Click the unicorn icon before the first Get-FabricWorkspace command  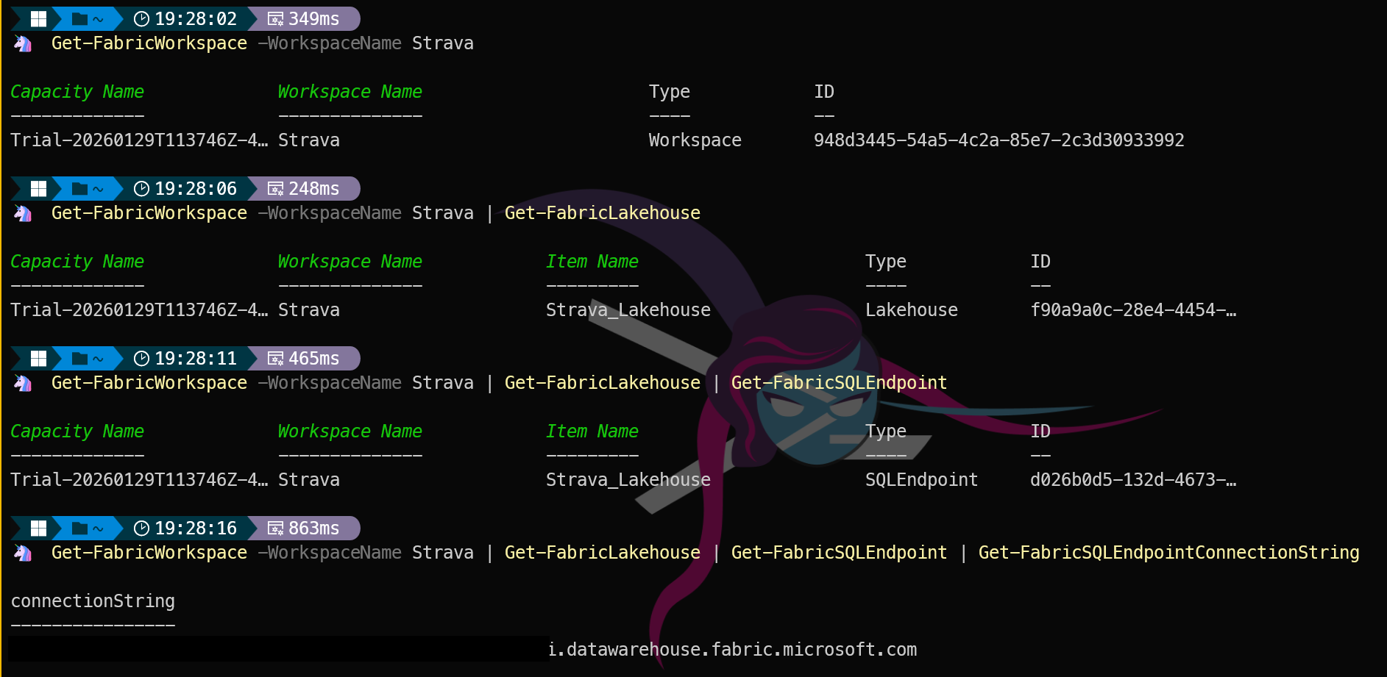(23, 43)
